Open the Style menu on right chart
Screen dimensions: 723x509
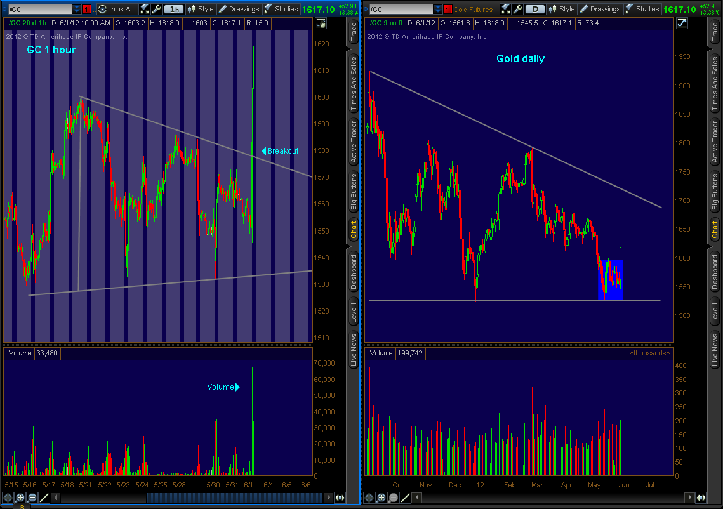pos(561,9)
